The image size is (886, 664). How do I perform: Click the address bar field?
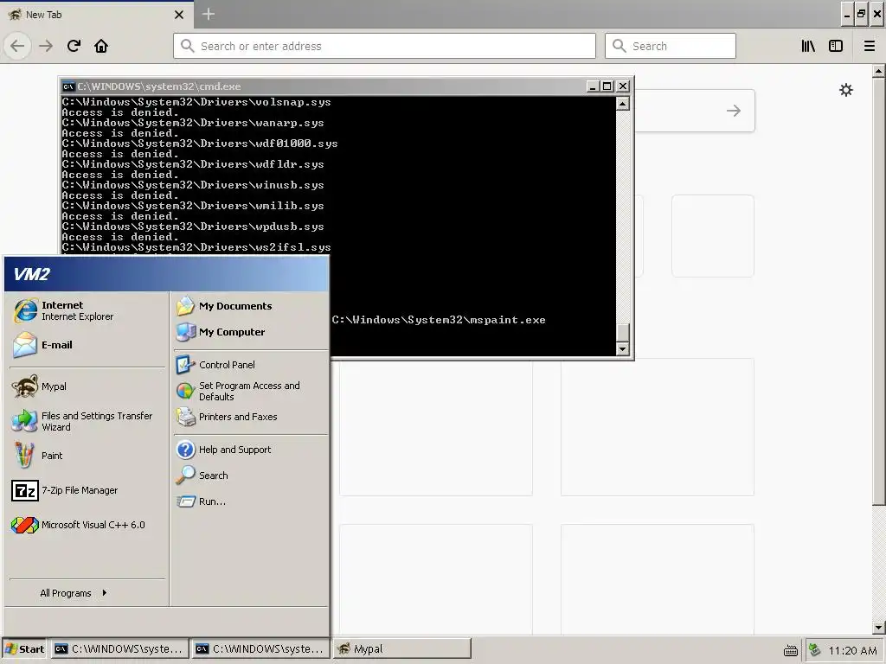384,46
